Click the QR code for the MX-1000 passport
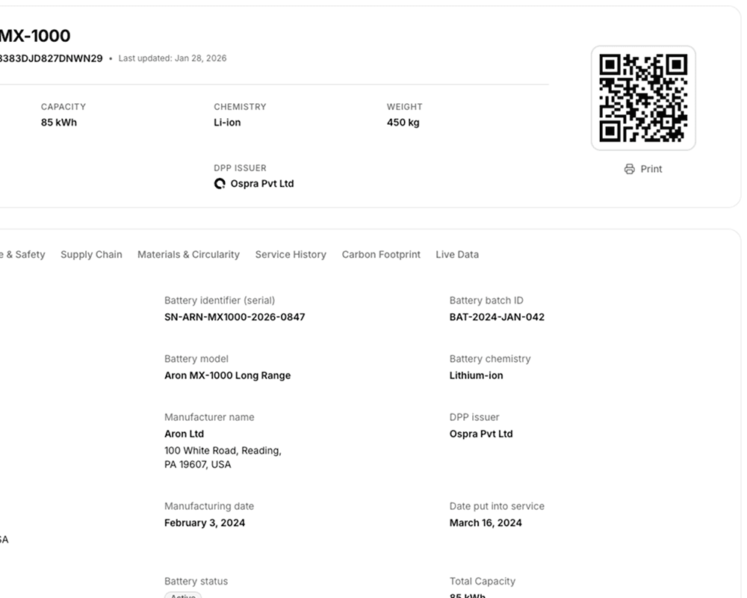Viewport: 747px width, 598px height. pos(643,97)
